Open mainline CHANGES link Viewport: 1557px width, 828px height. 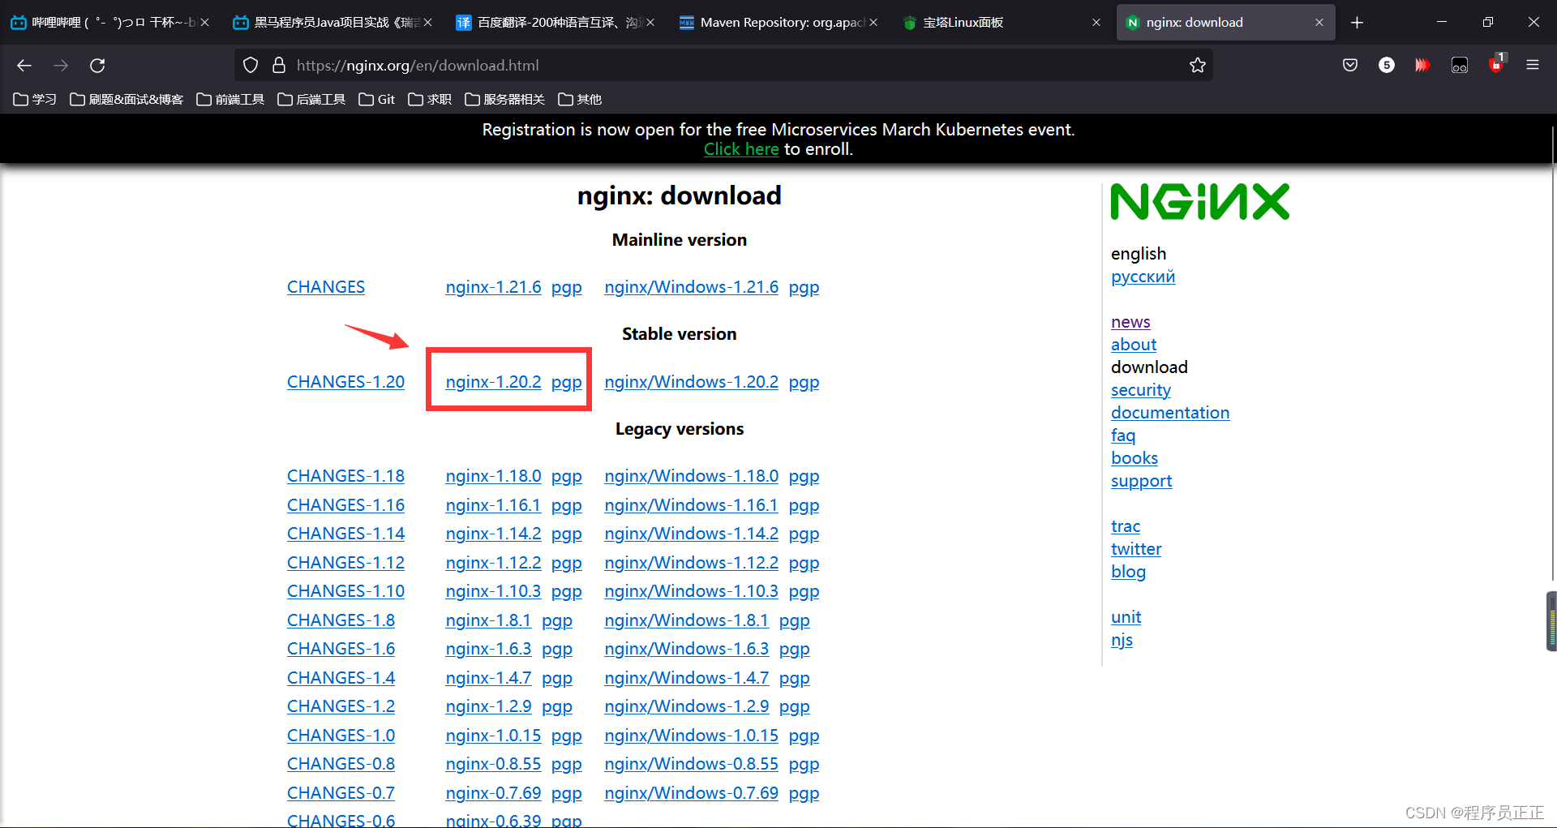[x=326, y=287]
